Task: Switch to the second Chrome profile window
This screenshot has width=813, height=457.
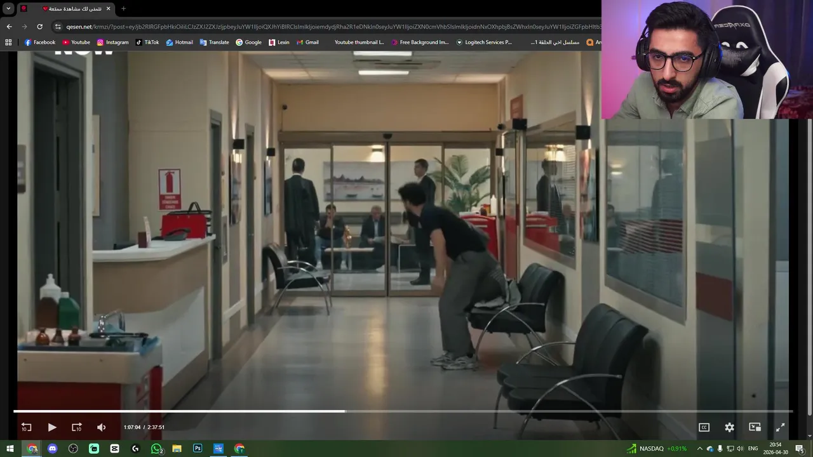Action: coord(239,449)
